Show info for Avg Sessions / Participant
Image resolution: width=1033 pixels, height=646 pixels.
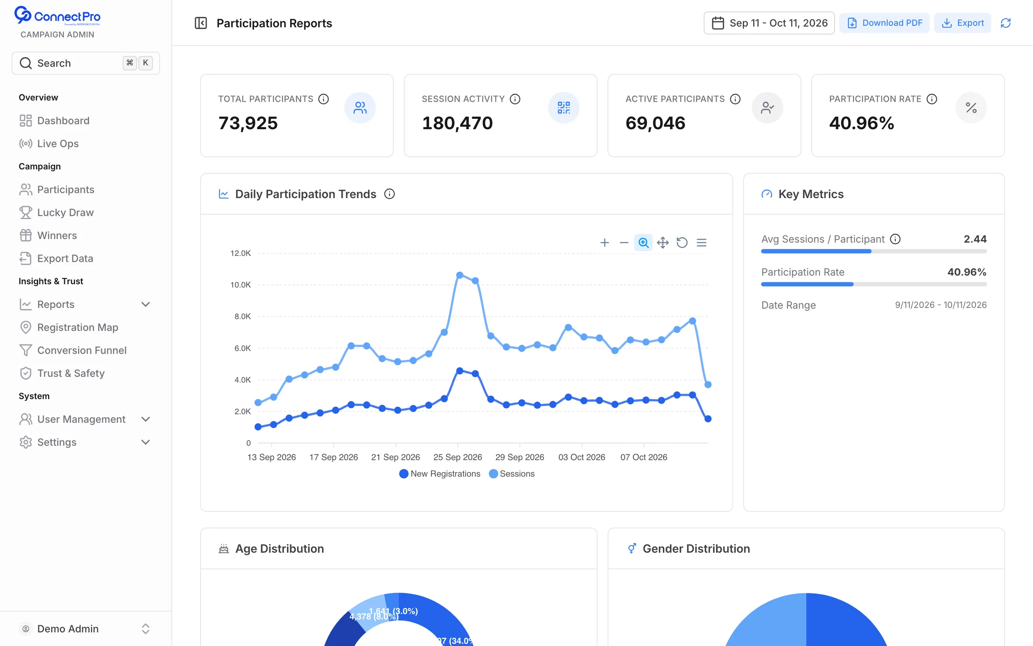(x=895, y=239)
